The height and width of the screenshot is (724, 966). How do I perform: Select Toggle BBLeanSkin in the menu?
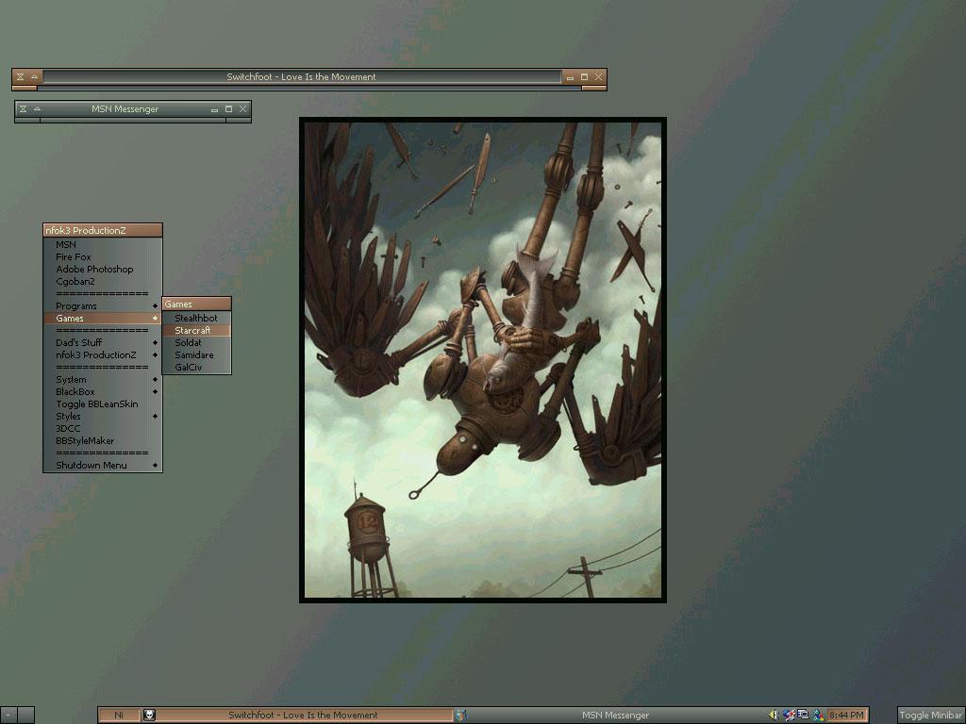(102, 403)
